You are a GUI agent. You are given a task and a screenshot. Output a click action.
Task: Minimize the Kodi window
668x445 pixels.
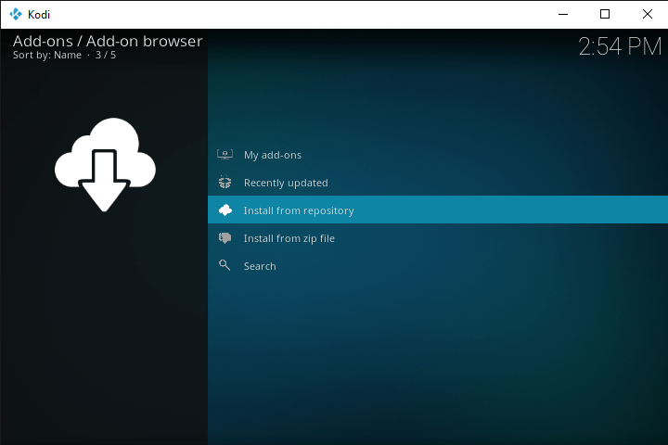pyautogui.click(x=563, y=14)
